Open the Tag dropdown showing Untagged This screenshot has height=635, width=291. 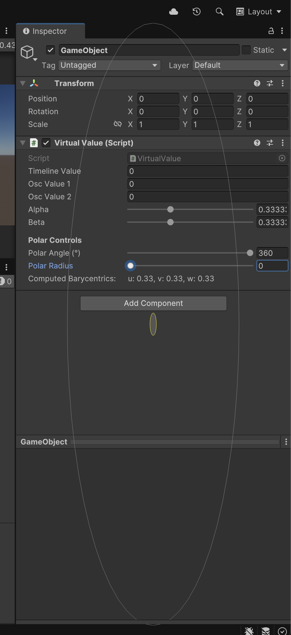point(109,65)
